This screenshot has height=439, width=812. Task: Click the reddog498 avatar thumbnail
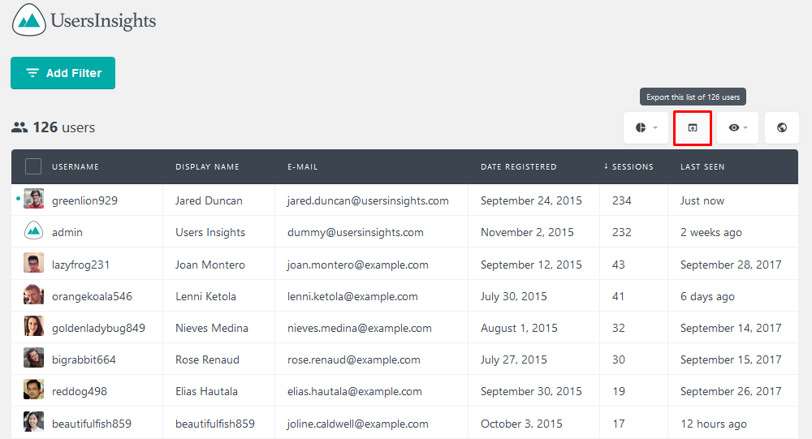tap(33, 390)
